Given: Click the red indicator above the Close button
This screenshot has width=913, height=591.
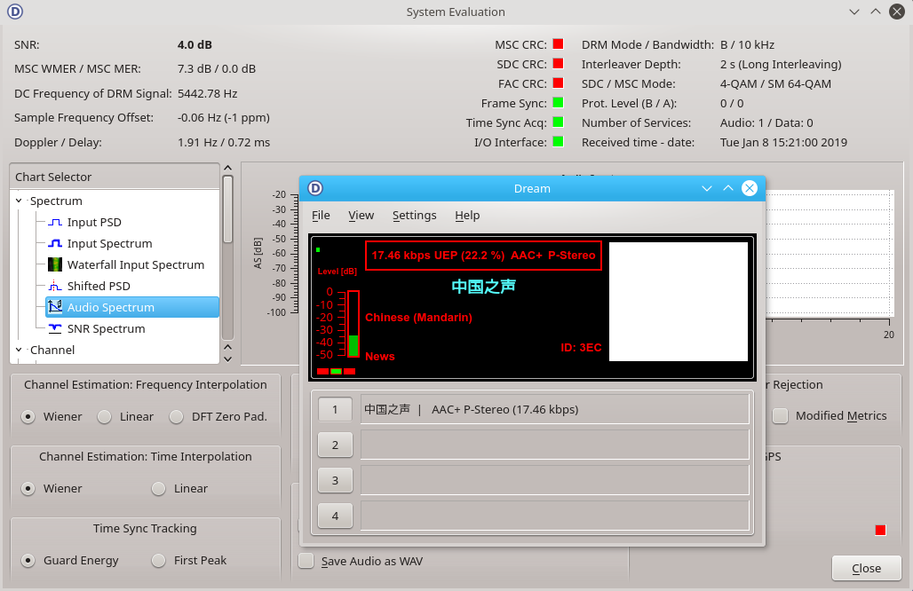Looking at the screenshot, I should 880,530.
